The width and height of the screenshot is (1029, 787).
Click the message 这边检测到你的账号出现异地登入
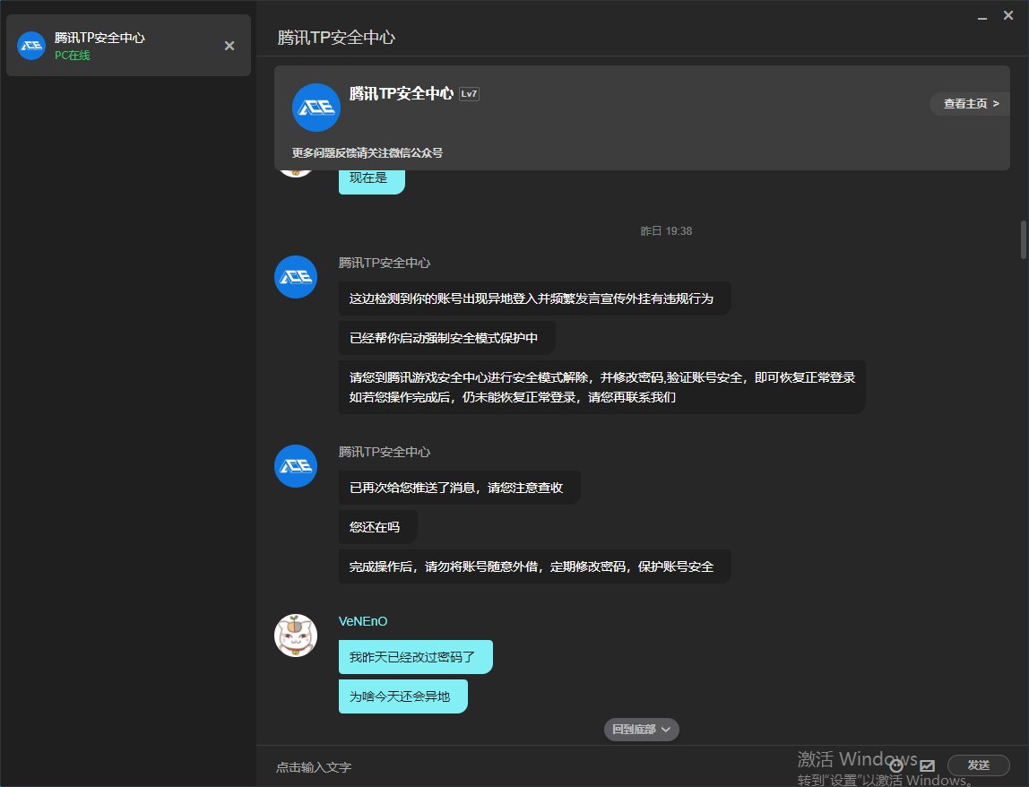point(535,298)
